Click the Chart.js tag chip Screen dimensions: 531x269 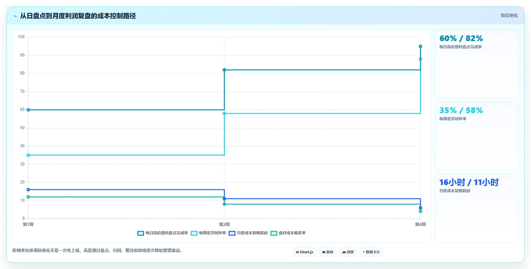(x=305, y=252)
